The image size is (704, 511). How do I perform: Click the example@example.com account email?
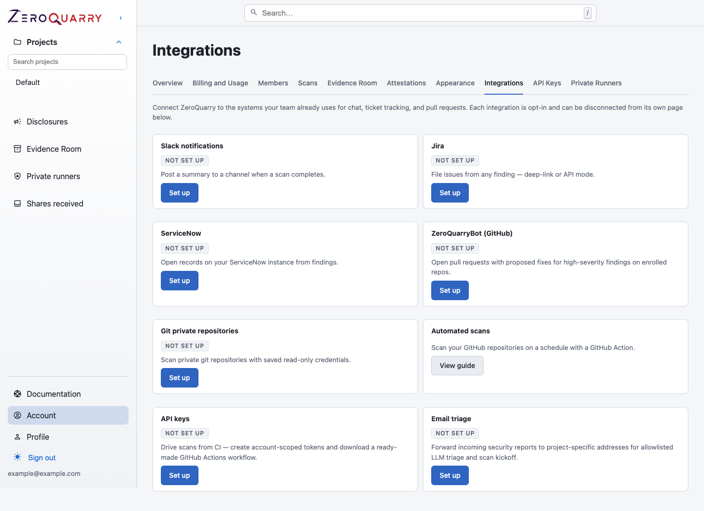coord(44,473)
